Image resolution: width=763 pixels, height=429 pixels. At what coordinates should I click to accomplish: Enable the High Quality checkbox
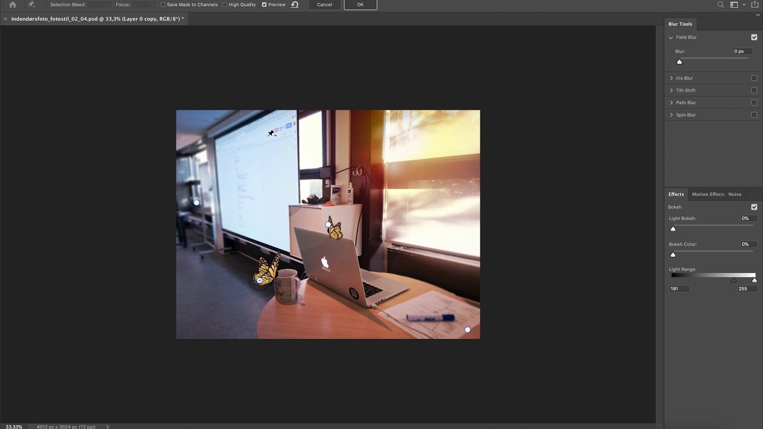tap(225, 5)
